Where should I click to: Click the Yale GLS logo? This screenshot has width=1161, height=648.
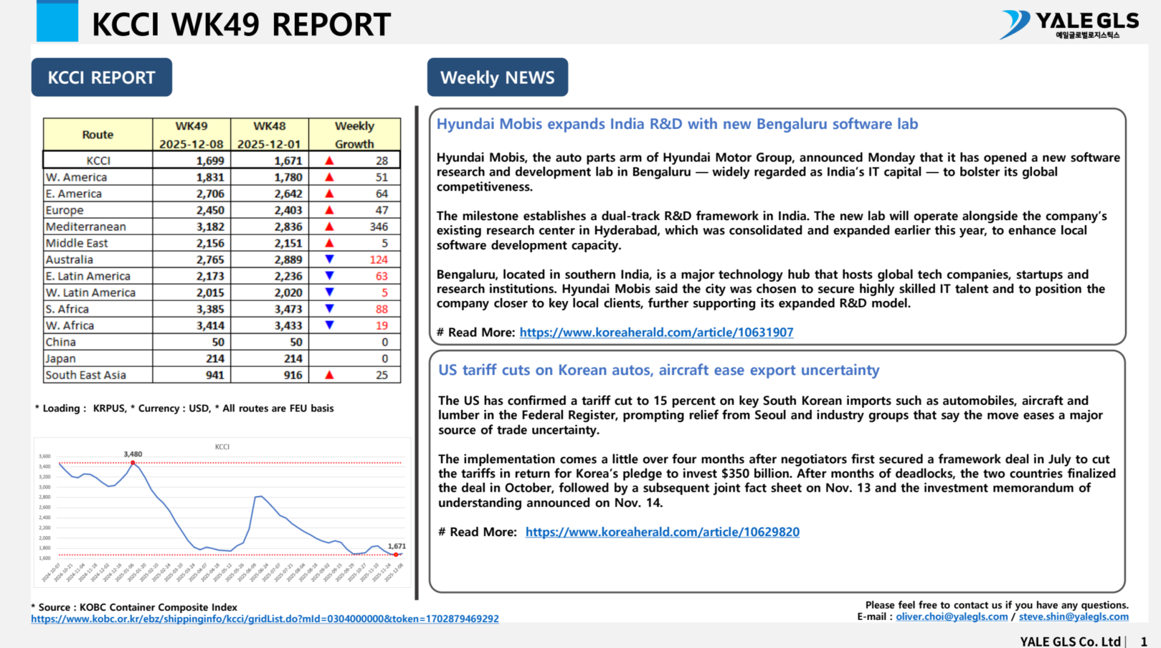[x=1068, y=24]
